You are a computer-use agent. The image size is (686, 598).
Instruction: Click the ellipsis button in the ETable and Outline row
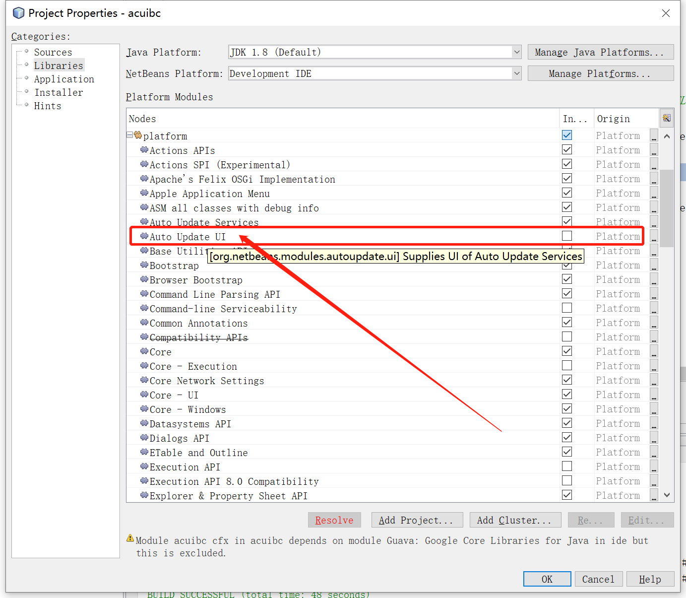coord(654,452)
